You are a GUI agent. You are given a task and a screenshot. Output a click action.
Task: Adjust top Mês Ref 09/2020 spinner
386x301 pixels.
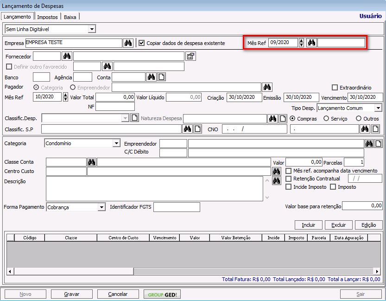[301, 43]
